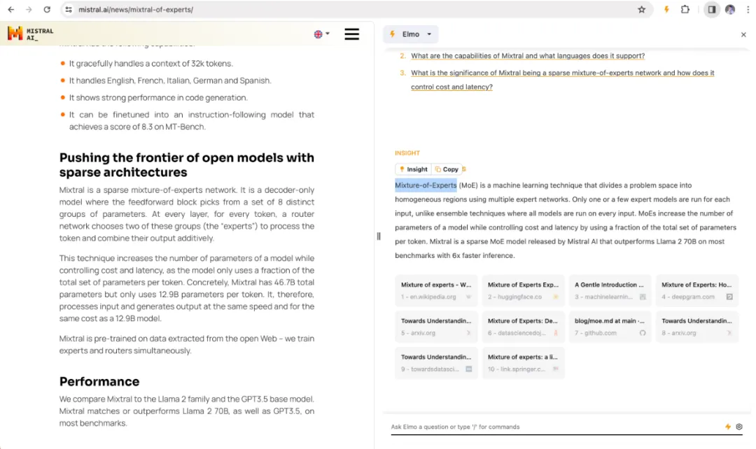Click the highlighted Mixture-of-Experts text
This screenshot has width=756, height=449.
426,185
